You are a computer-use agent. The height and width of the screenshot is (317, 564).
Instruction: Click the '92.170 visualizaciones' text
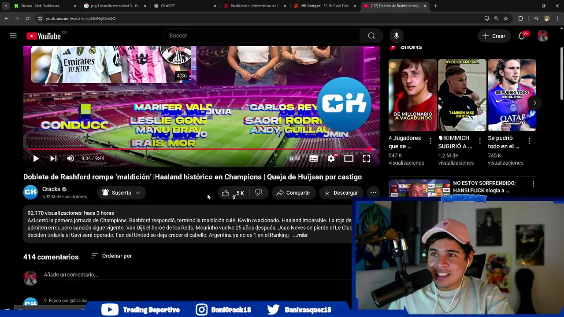click(55, 213)
